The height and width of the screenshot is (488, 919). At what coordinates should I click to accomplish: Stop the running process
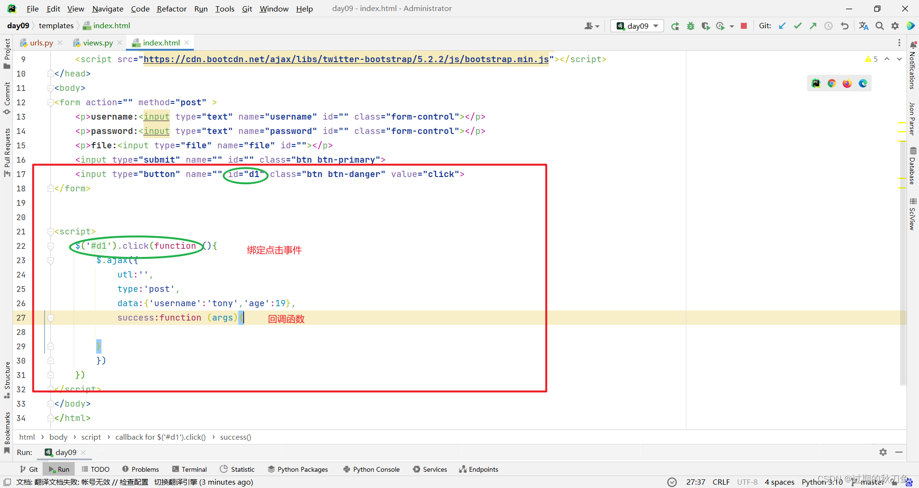pos(744,26)
